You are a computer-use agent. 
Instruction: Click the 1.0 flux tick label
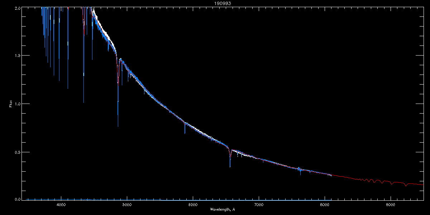click(x=18, y=104)
